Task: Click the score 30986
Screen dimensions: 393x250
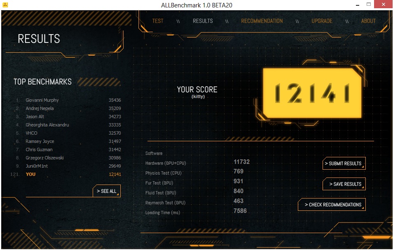Action: [x=115, y=158]
